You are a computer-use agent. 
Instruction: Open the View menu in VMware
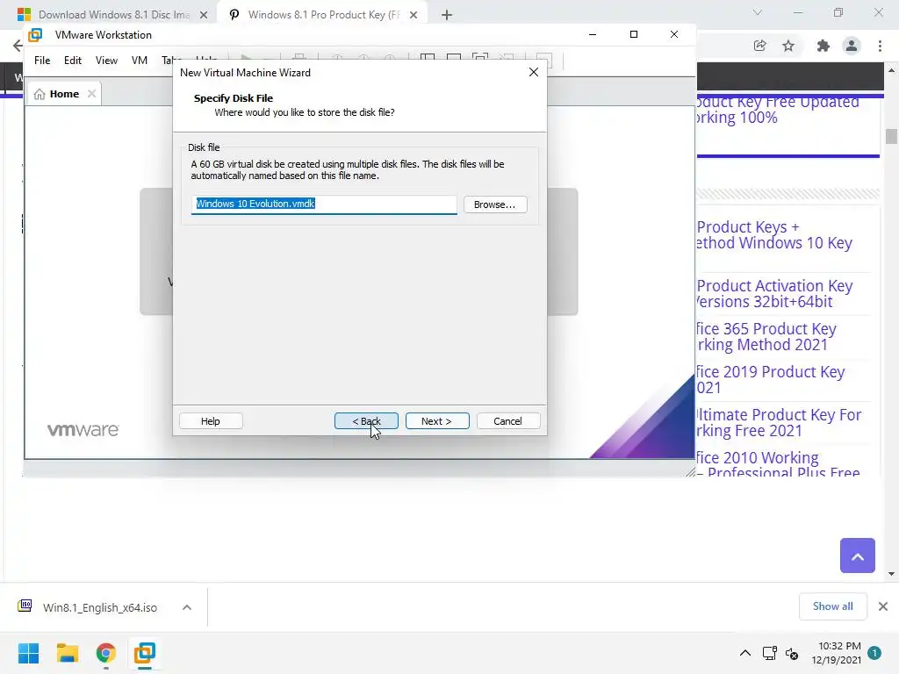[106, 61]
